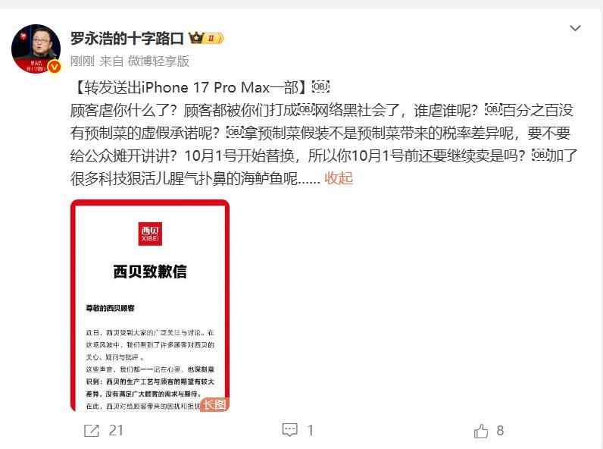This screenshot has height=449, width=603.
Task: Open the 微博轻享版 source link
Action: [x=158, y=61]
